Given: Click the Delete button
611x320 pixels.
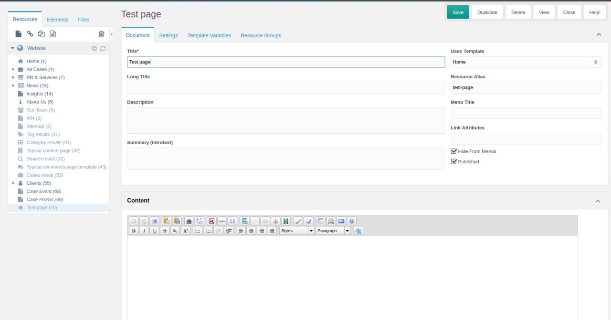Looking at the screenshot, I should (518, 12).
